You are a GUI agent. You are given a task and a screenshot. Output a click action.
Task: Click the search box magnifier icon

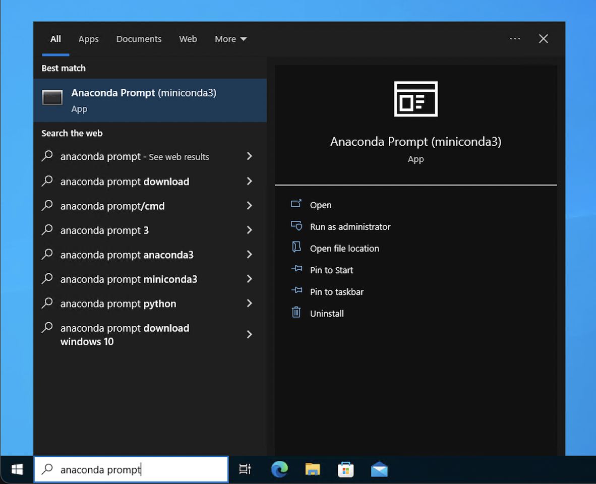click(x=47, y=469)
